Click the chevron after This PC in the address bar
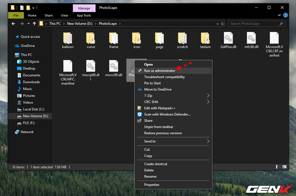Image resolution: width=296 pixels, height=196 pixels. (x=64, y=24)
